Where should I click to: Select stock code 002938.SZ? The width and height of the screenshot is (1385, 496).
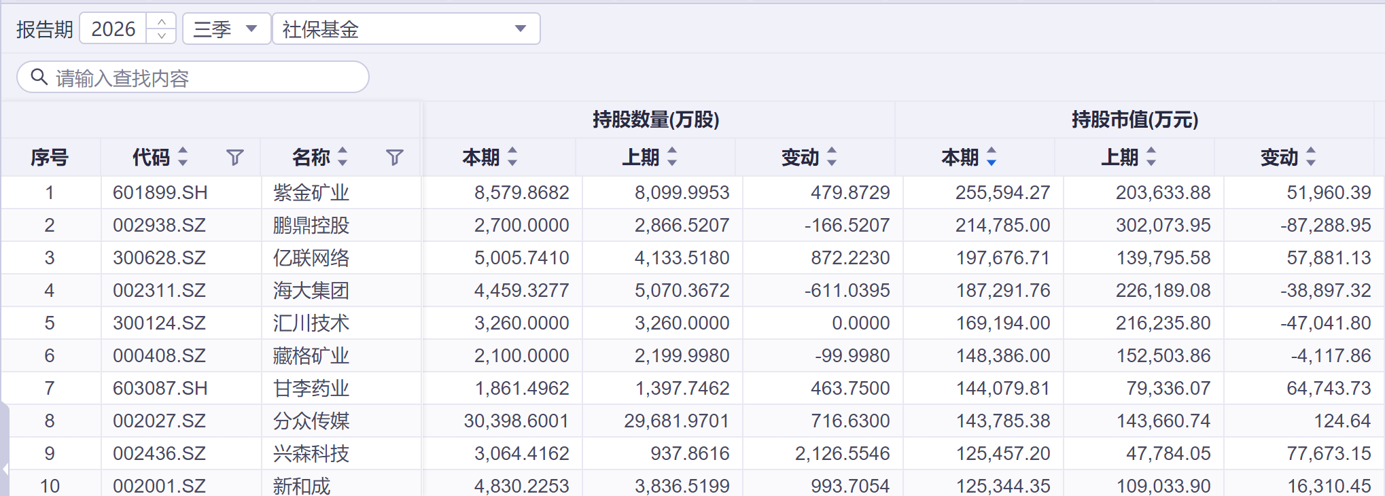coord(159,226)
